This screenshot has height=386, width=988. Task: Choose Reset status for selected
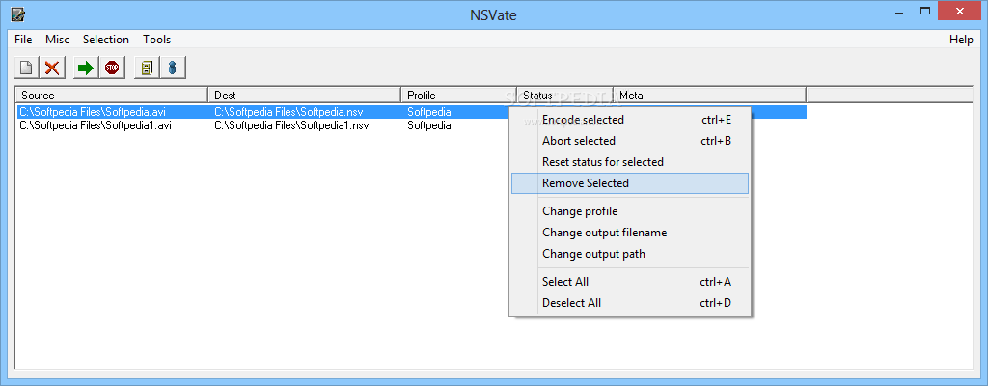pyautogui.click(x=629, y=162)
